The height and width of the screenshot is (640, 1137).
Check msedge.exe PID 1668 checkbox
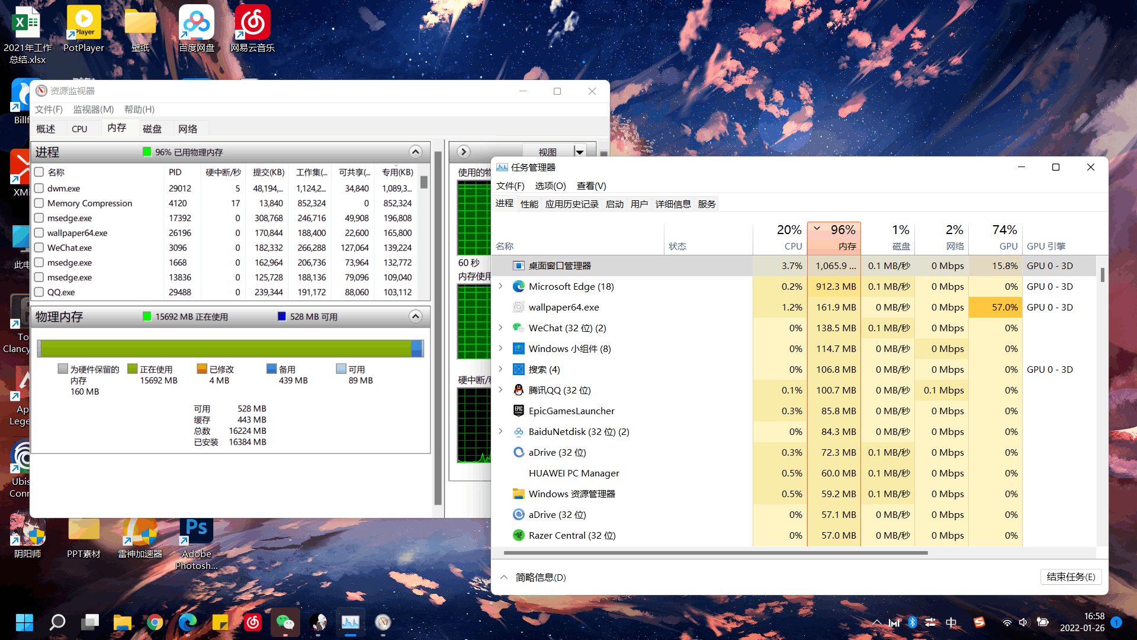[39, 262]
